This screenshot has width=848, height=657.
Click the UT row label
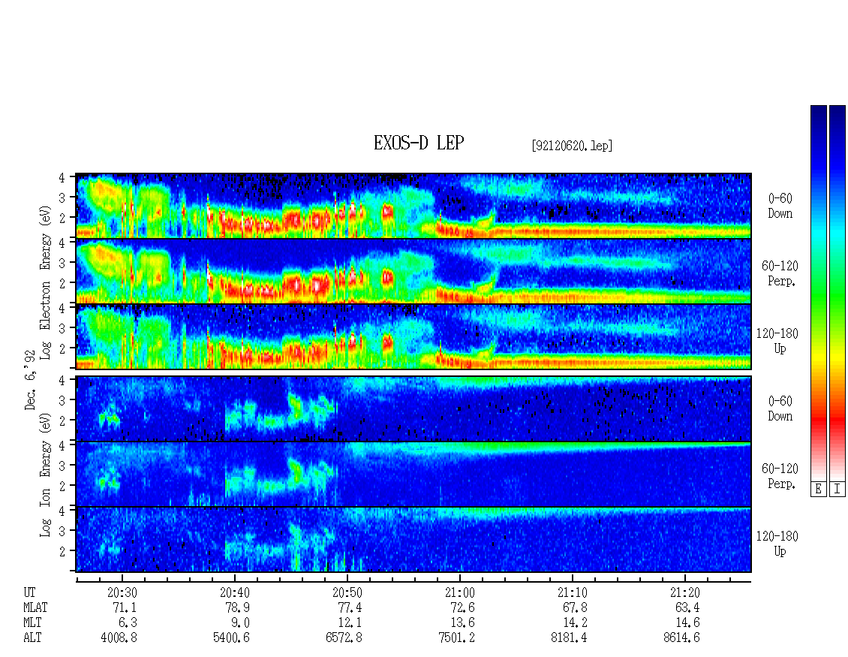29,592
